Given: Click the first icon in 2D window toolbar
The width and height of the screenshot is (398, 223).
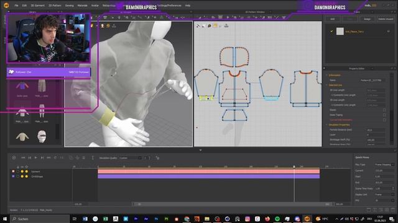Looking at the screenshot, I should point(198,25).
